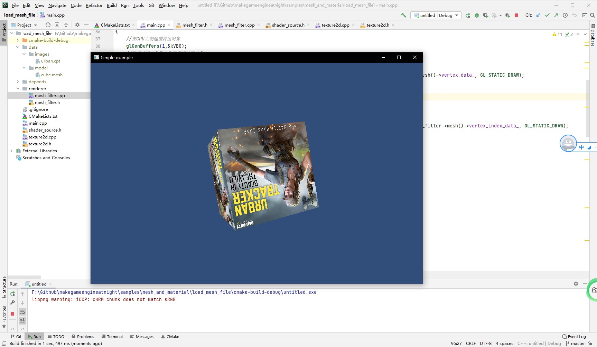Open the Refactor menu

94,5
